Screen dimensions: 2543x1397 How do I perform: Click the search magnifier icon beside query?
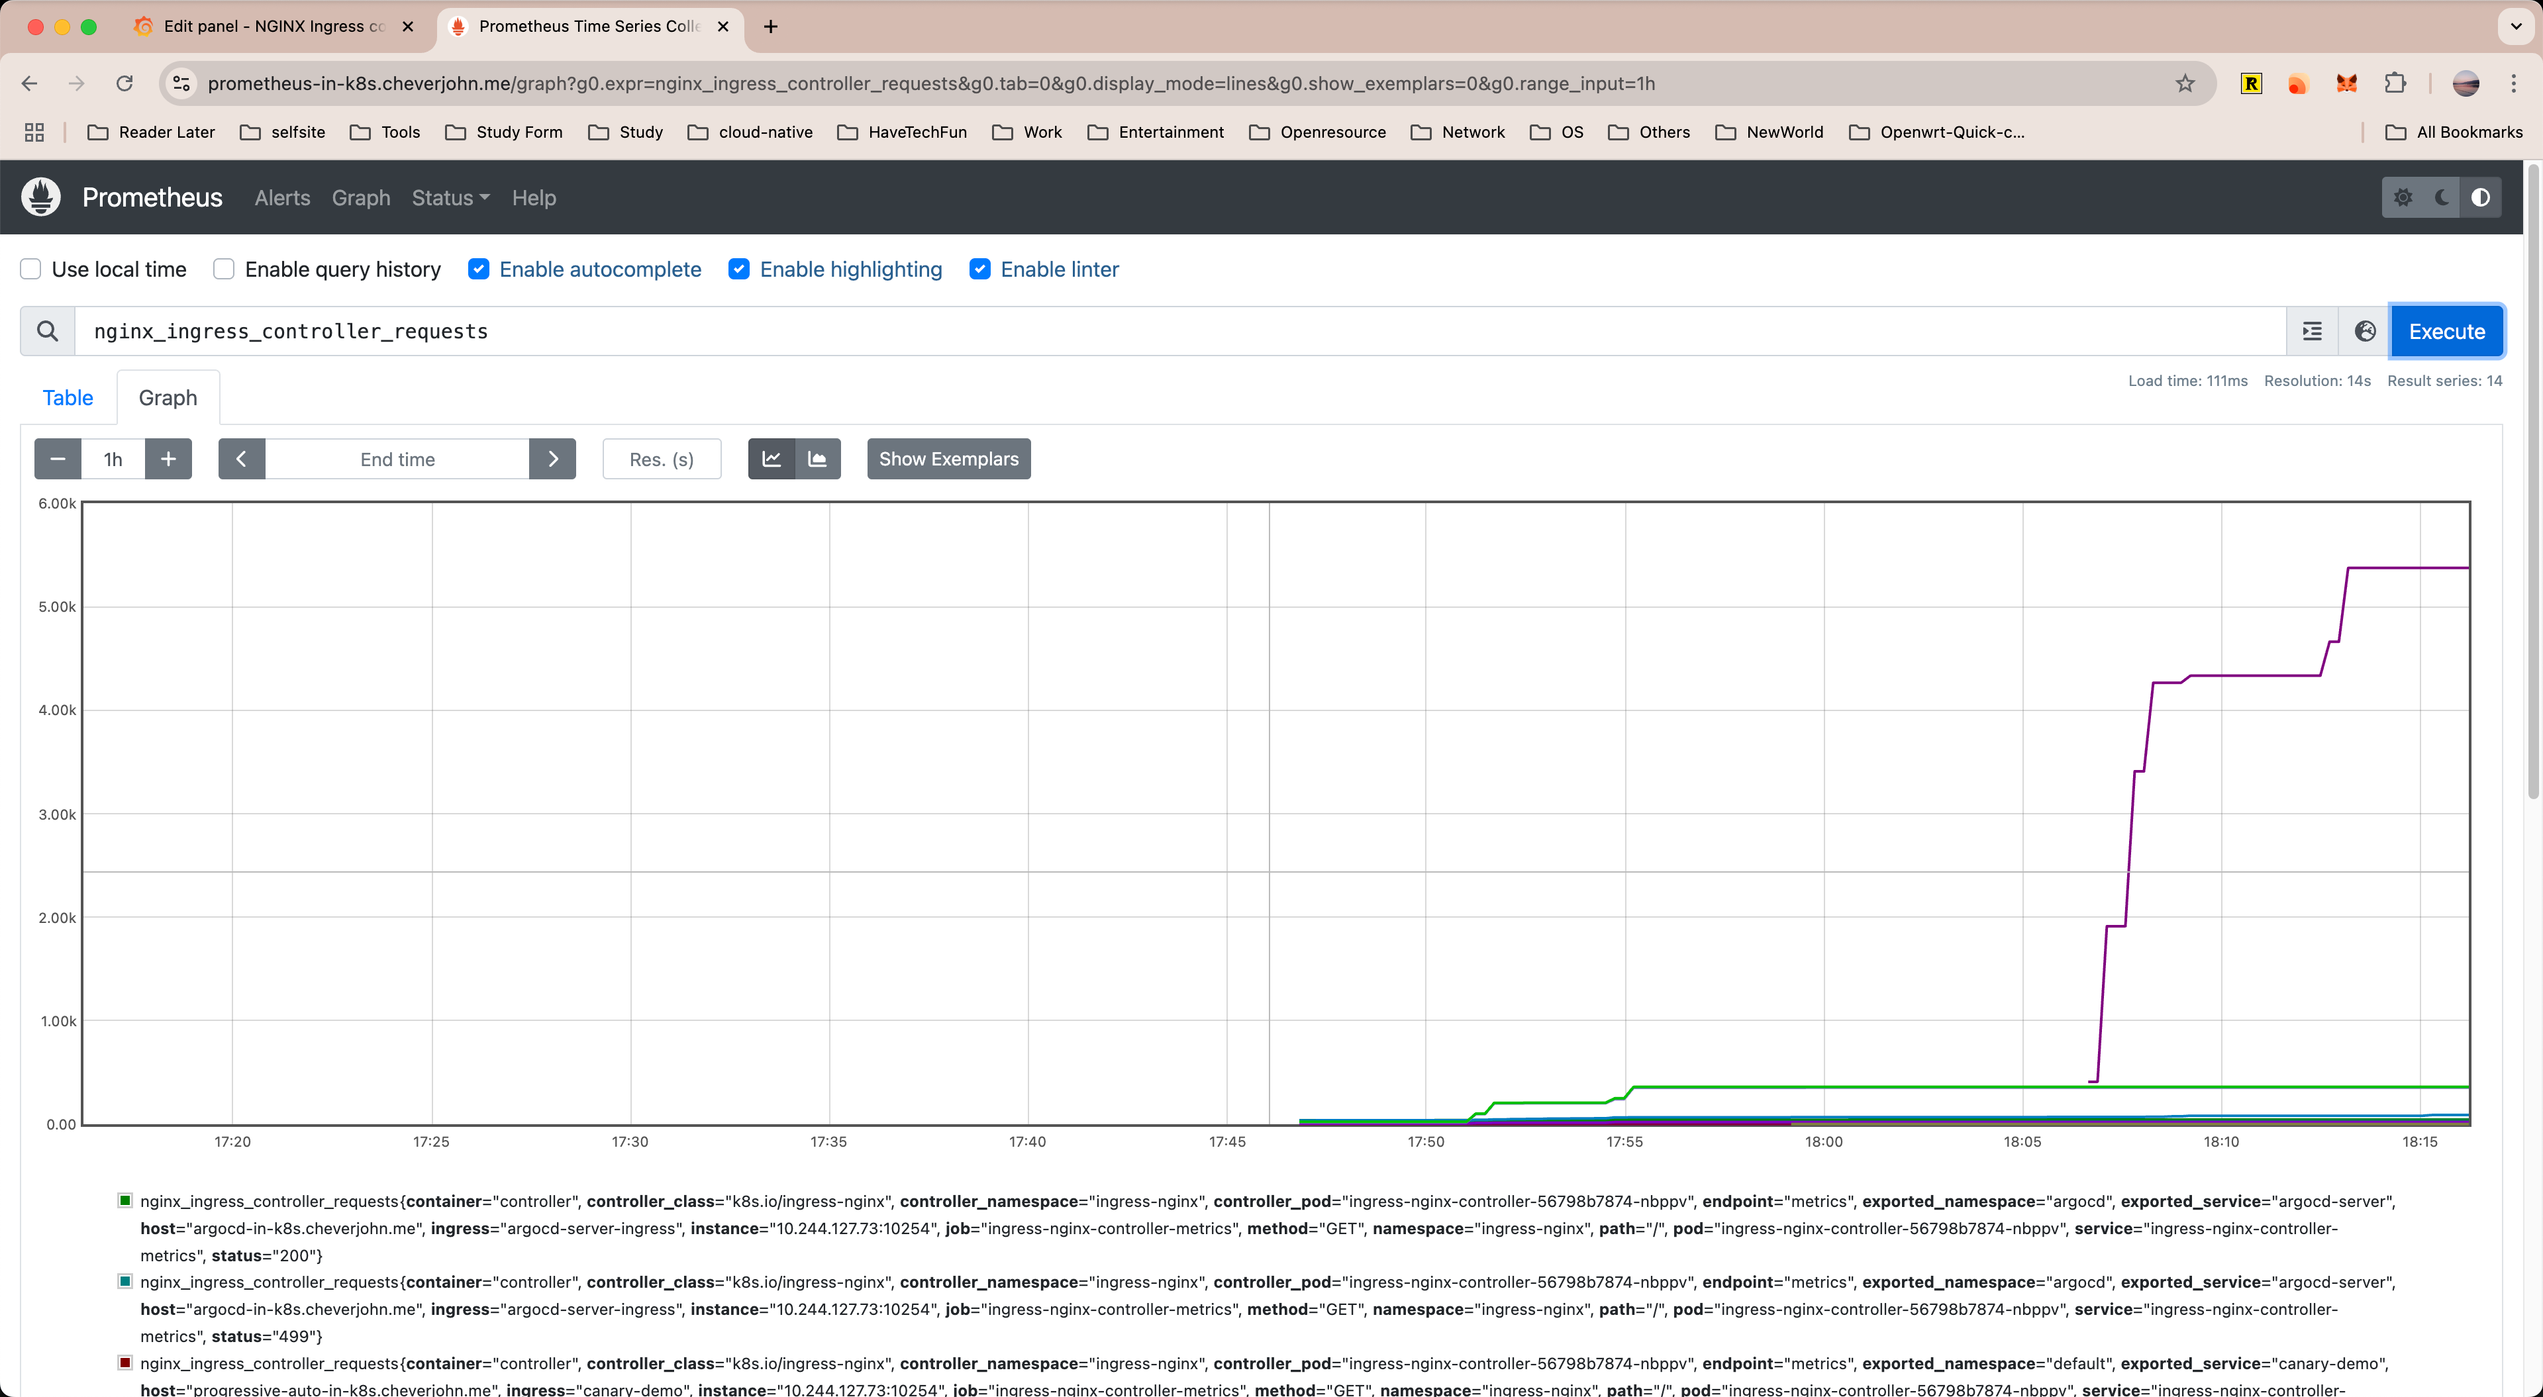point(48,331)
